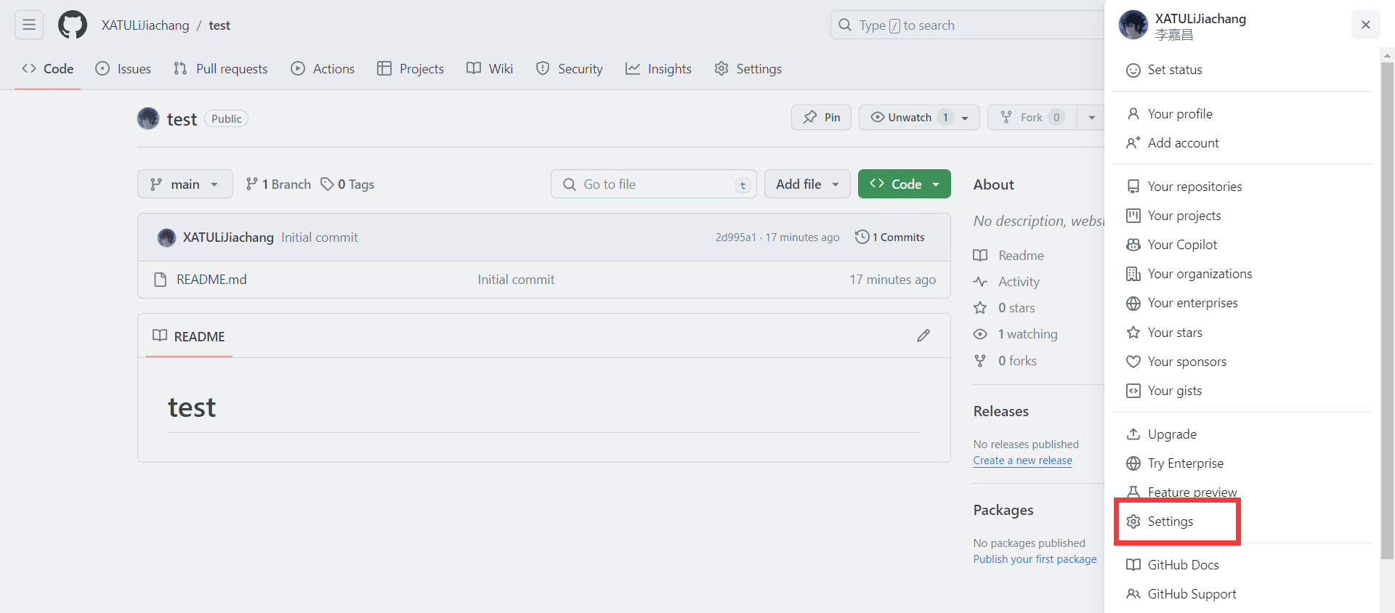
Task: Open Your stars
Action: [x=1242, y=333]
